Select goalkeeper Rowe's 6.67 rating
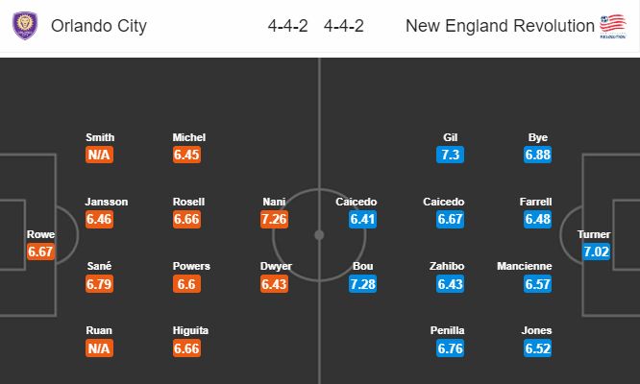 click(x=40, y=252)
